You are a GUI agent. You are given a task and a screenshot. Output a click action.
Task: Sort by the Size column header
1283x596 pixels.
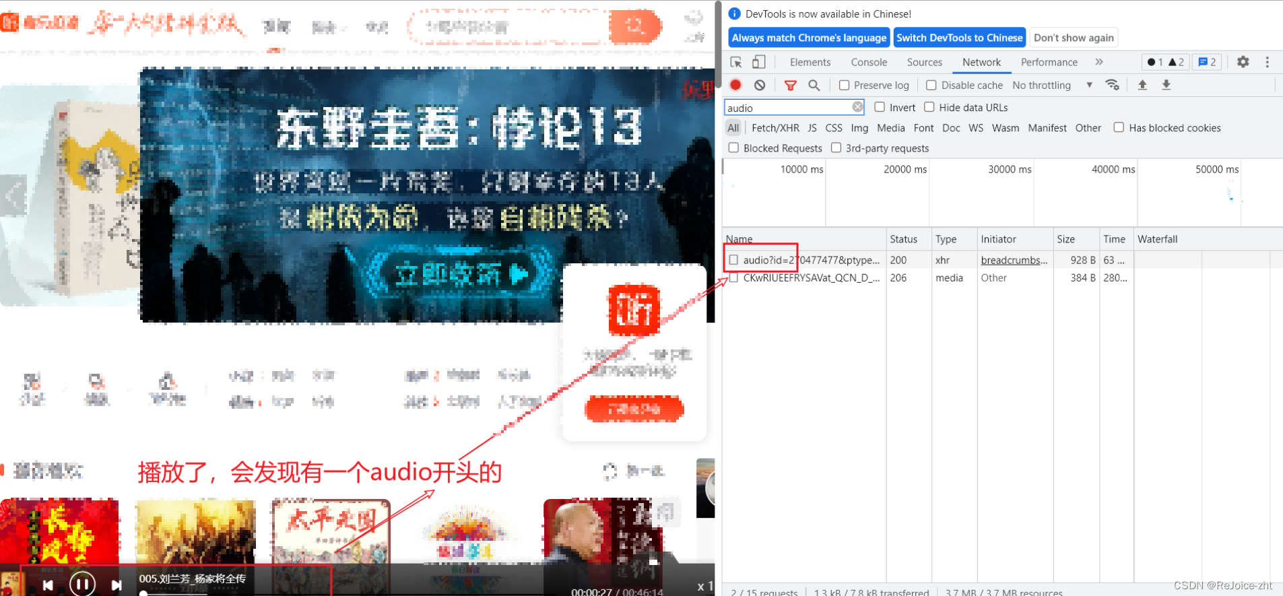[x=1076, y=239]
